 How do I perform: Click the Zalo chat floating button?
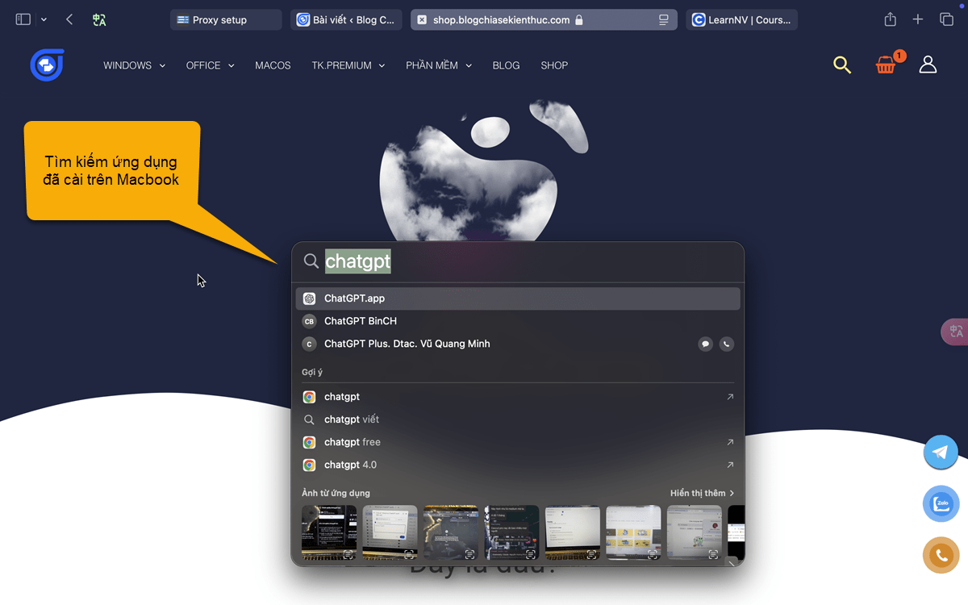click(941, 504)
